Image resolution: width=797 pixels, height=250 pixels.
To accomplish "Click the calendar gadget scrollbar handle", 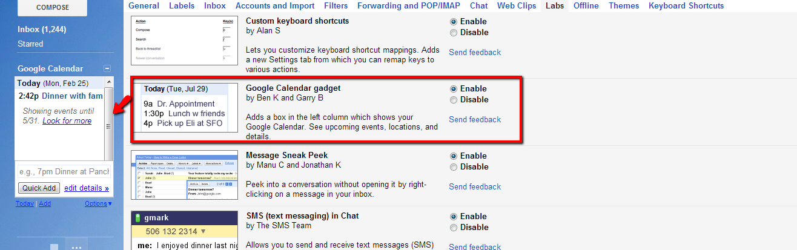I will pyautogui.click(x=109, y=127).
